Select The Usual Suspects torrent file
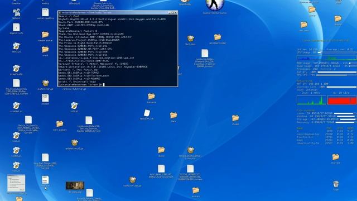Image resolution: width=357 pixels, height=201 pixels. [16, 87]
